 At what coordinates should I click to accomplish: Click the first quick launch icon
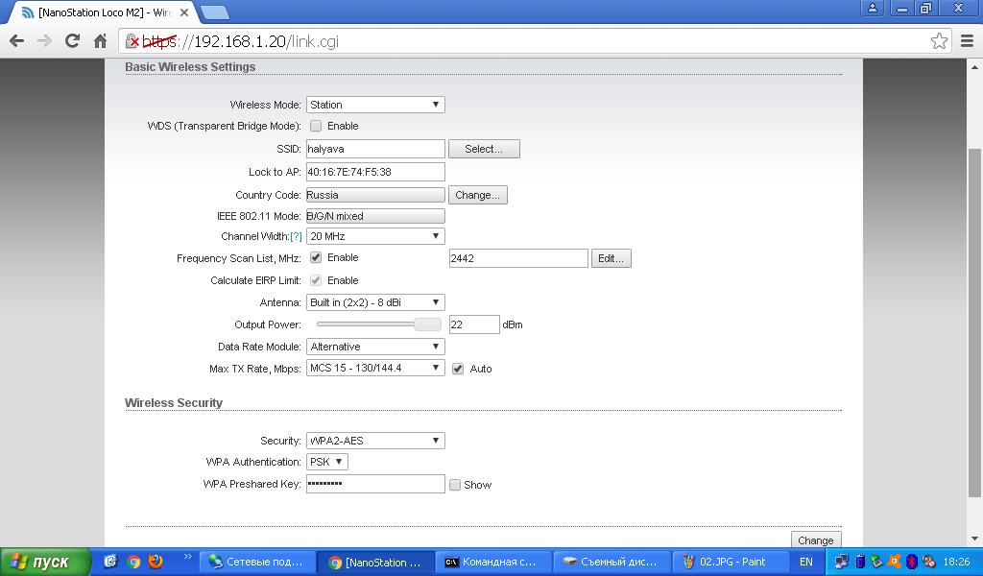tap(111, 562)
